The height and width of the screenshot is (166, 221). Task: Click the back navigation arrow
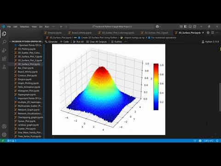click(x=61, y=27)
